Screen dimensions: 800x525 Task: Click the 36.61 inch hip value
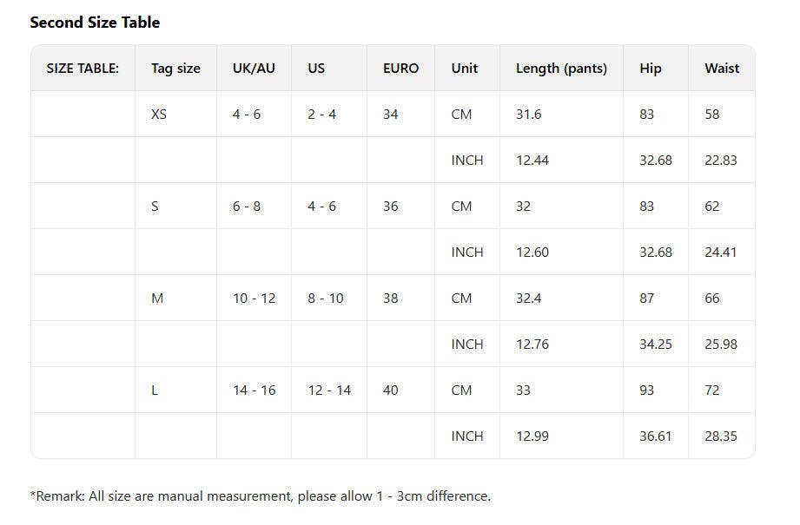pyautogui.click(x=656, y=436)
